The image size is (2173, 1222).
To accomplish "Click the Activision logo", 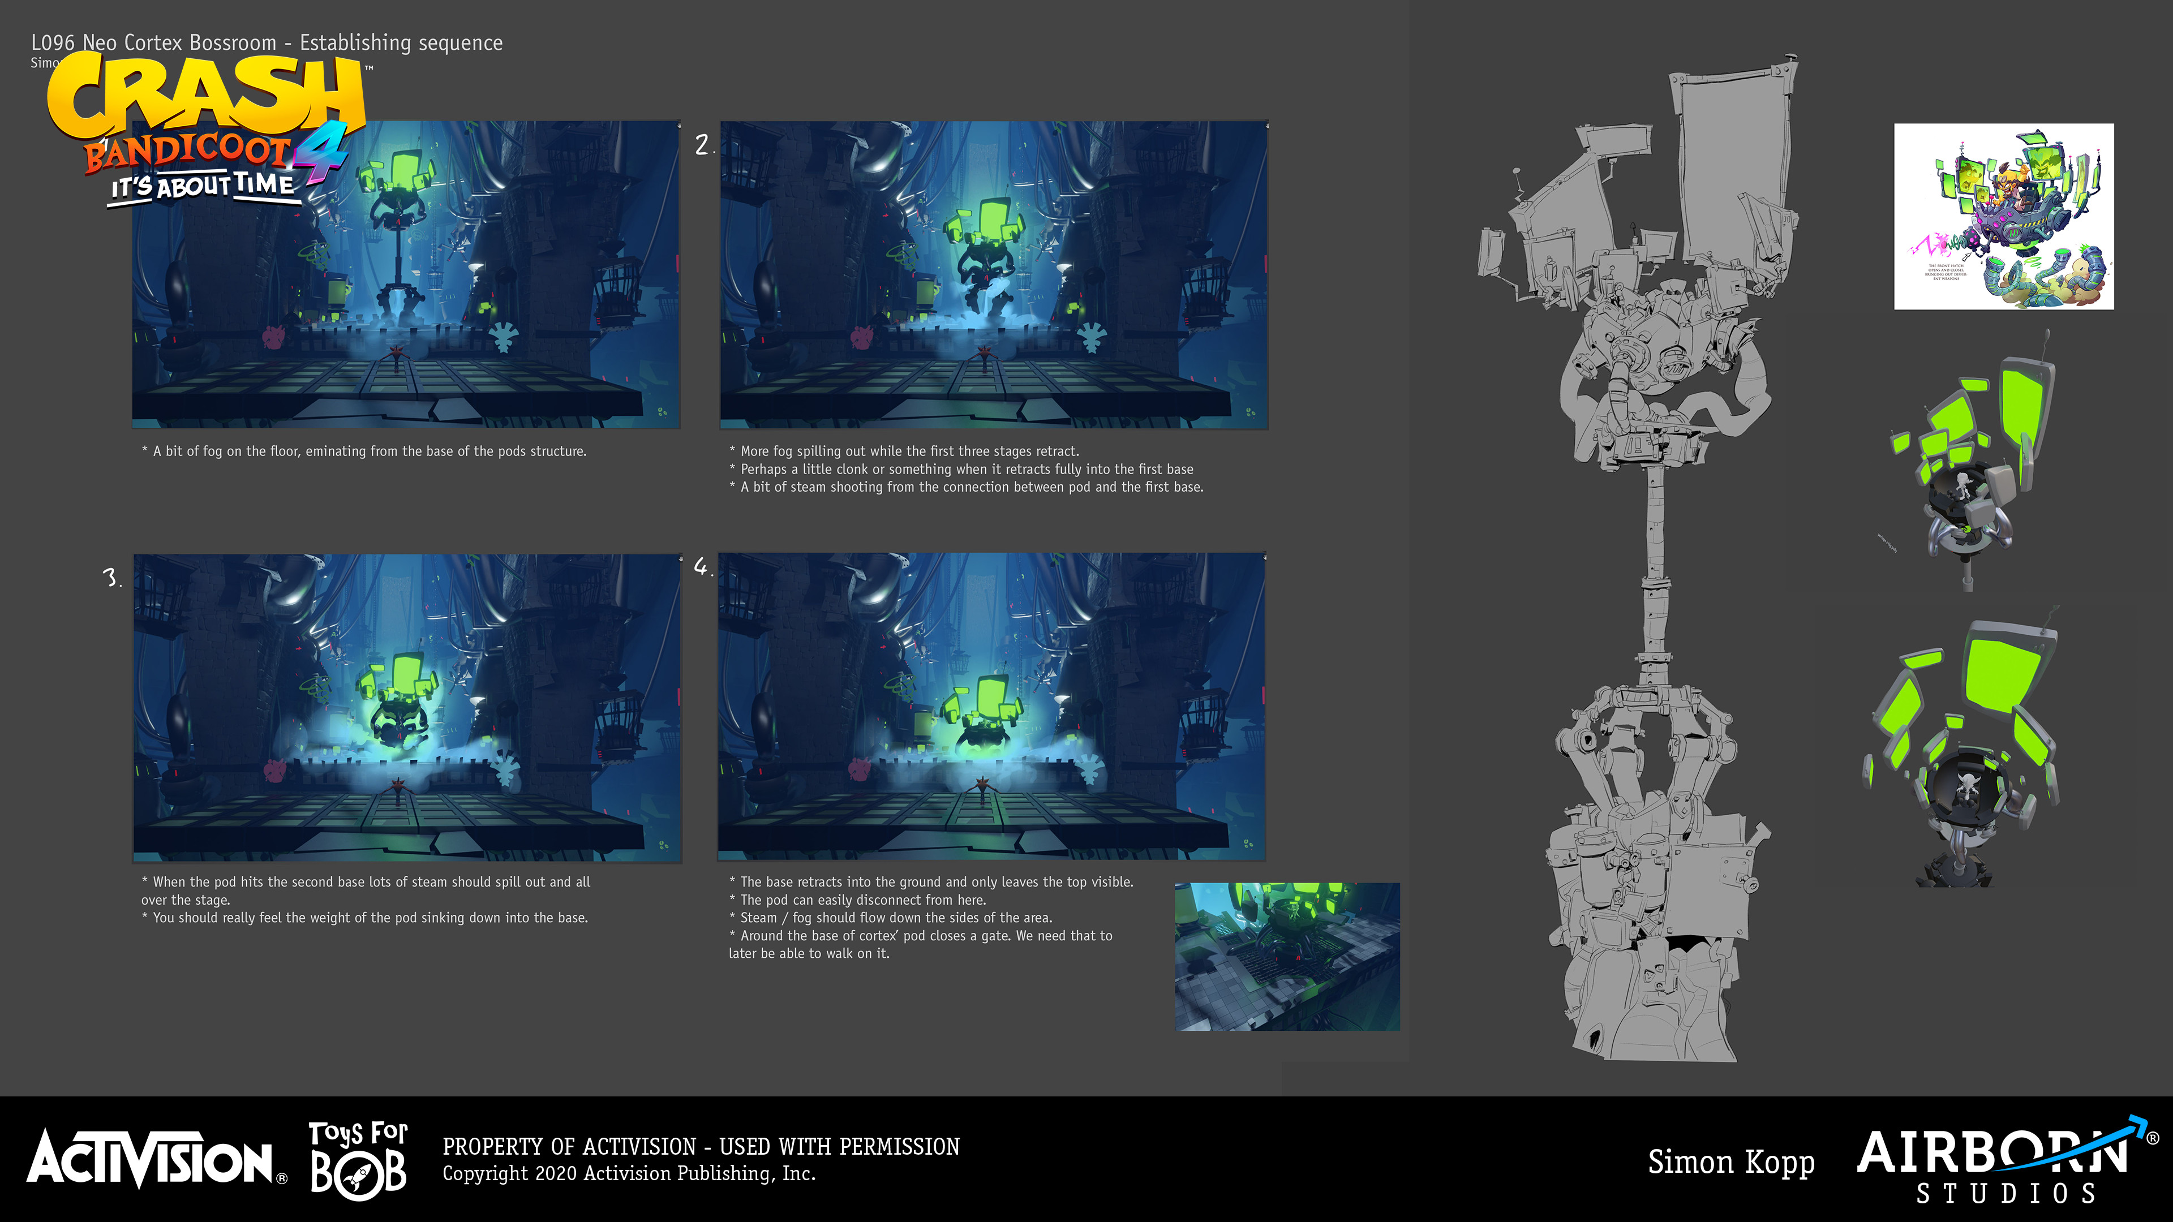I will point(157,1160).
